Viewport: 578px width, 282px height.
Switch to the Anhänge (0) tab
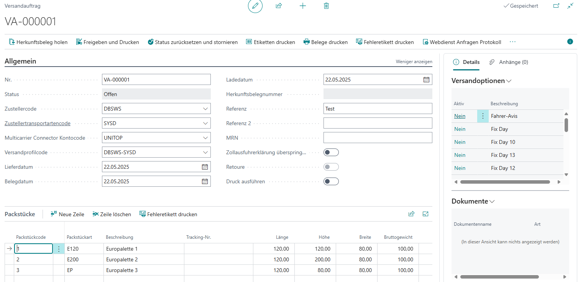click(509, 62)
